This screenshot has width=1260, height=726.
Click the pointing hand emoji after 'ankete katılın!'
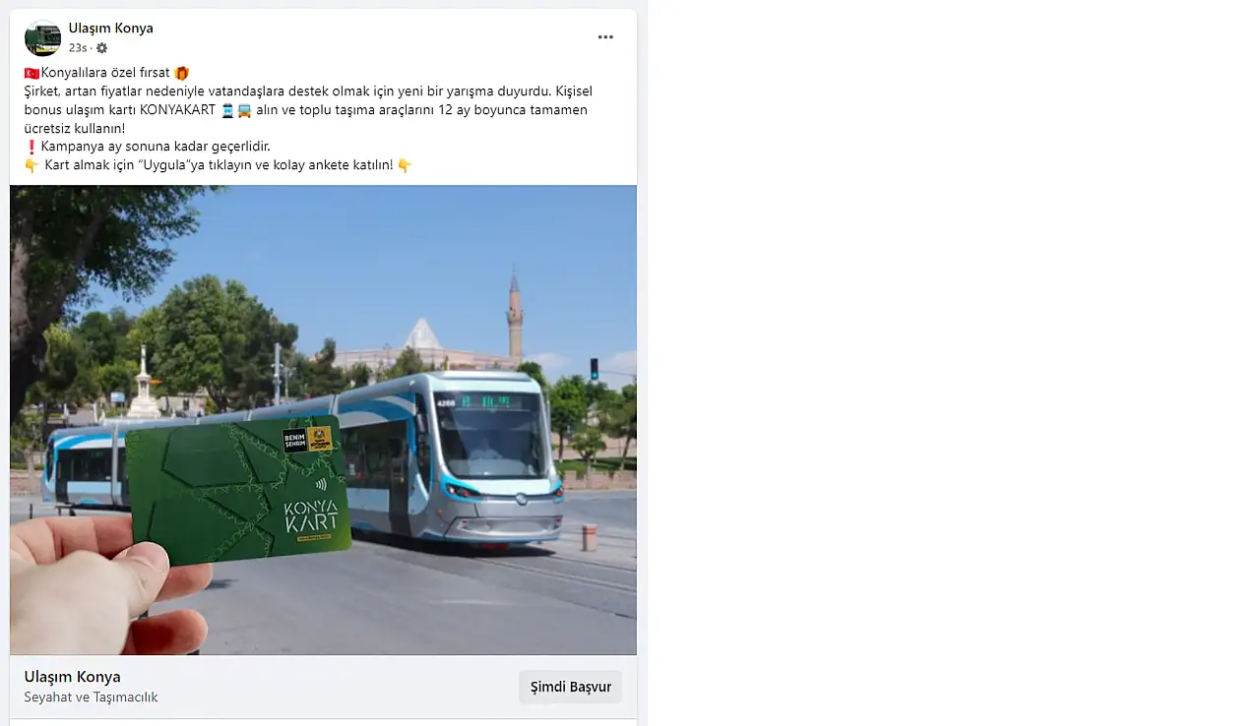pos(405,165)
